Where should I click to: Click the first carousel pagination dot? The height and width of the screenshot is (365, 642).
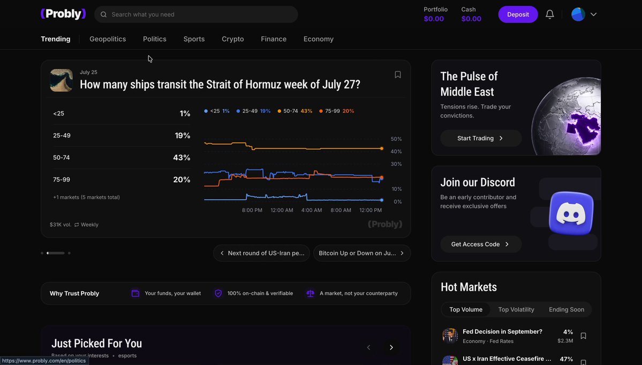(x=42, y=253)
